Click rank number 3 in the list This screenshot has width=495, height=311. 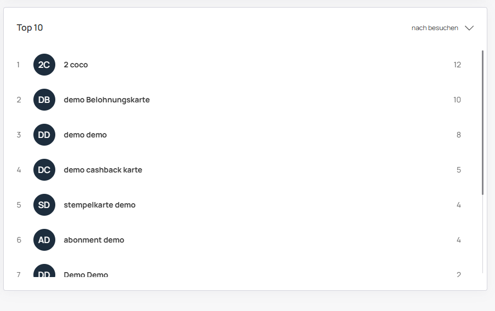(x=19, y=135)
